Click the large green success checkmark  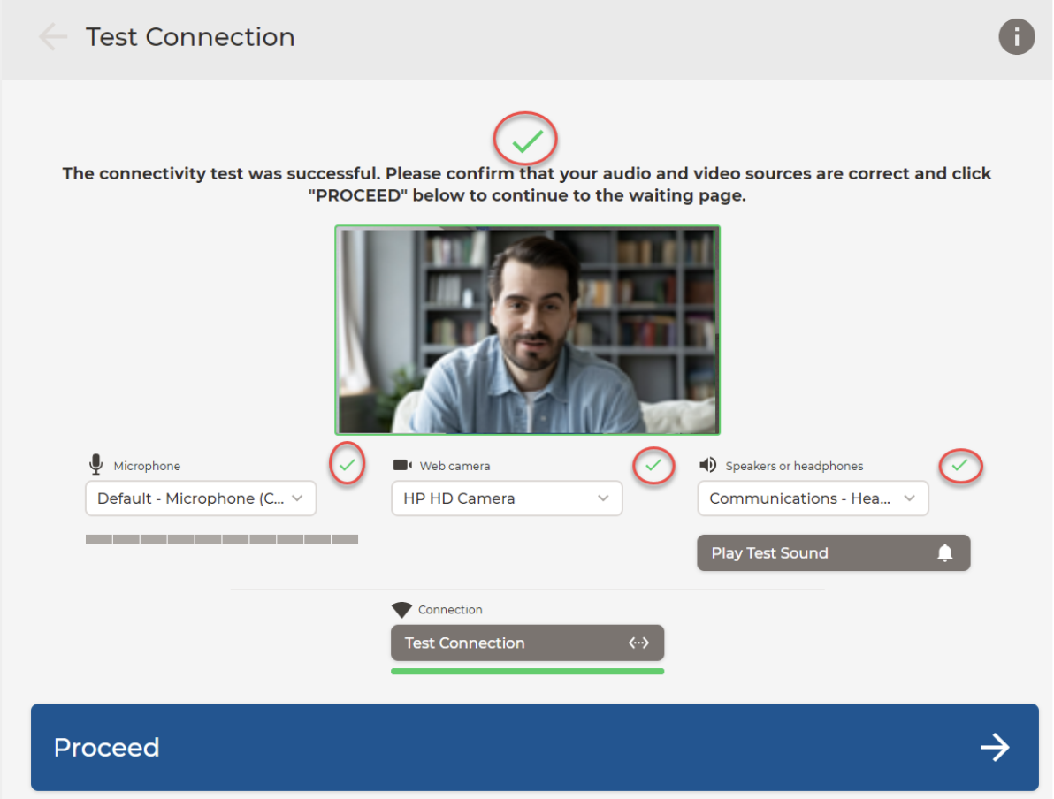(528, 141)
